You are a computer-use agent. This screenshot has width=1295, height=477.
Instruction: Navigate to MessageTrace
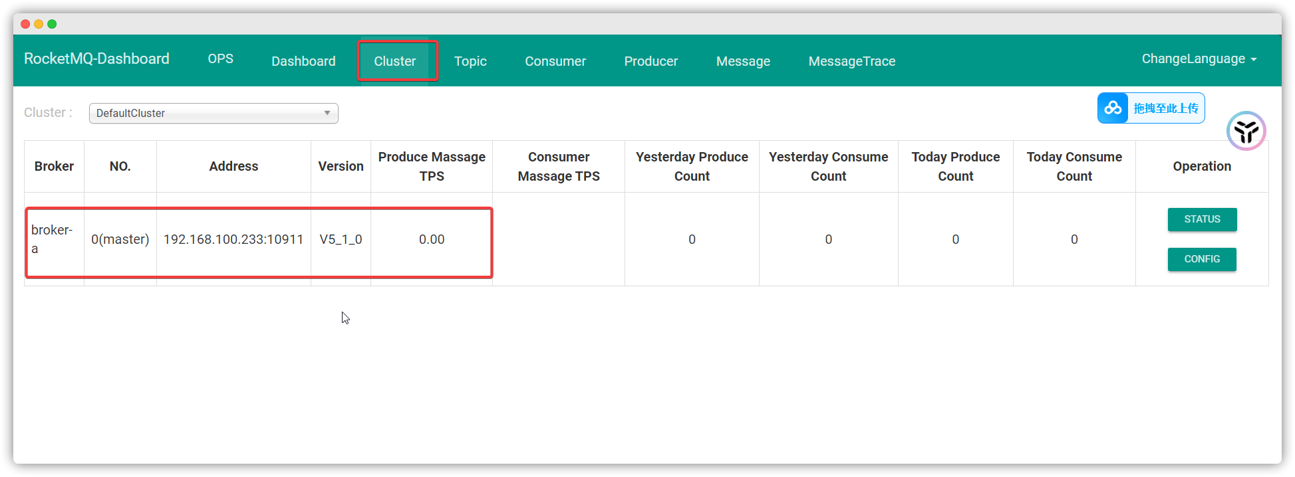[851, 61]
